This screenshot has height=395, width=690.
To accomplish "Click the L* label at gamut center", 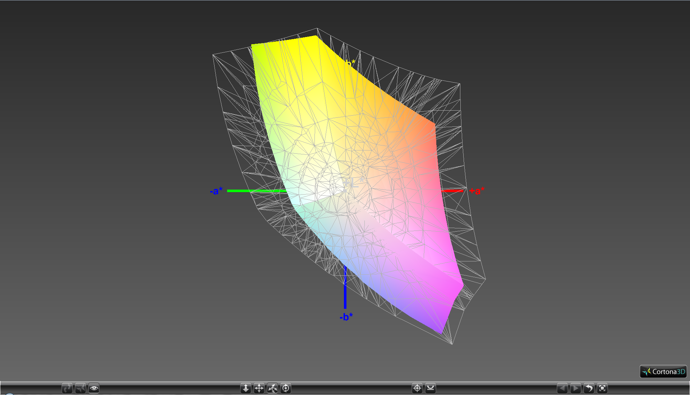I will tap(353, 183).
